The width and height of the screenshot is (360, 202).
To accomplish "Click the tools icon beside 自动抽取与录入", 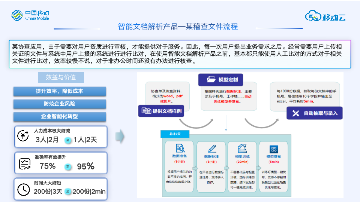I will 296,113.
